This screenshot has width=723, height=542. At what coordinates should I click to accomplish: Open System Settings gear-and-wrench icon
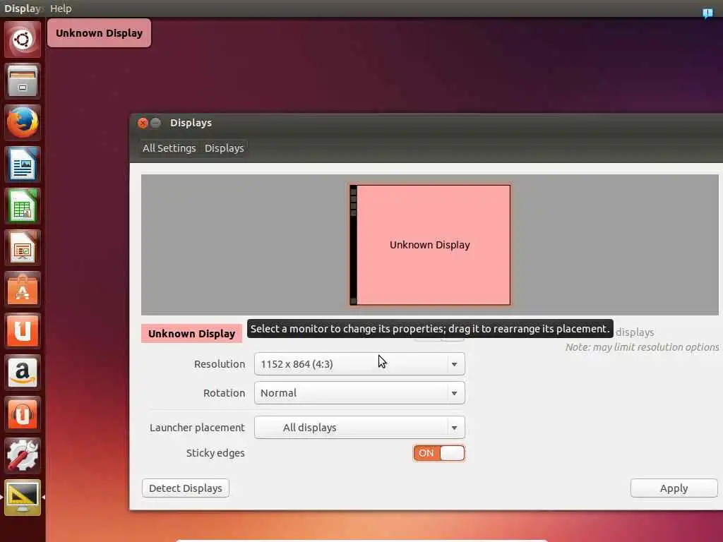coord(22,456)
